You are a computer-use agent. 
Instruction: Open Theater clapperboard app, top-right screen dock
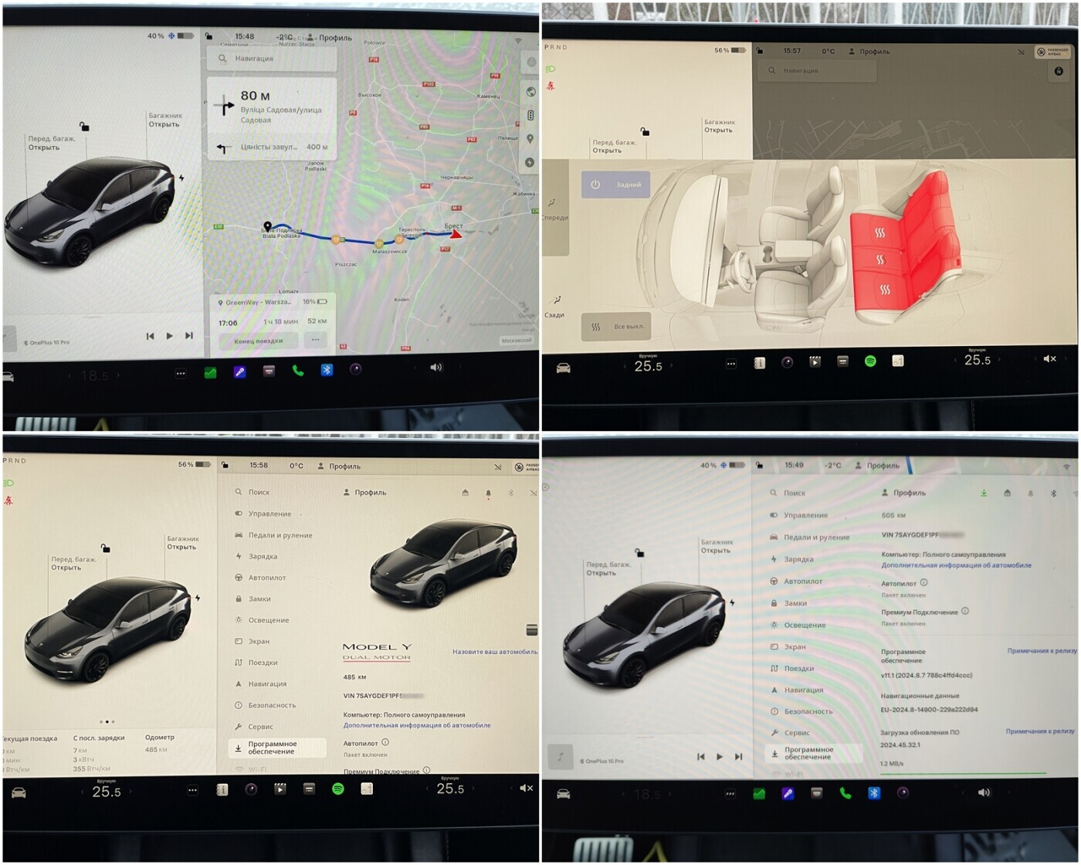[x=815, y=361]
